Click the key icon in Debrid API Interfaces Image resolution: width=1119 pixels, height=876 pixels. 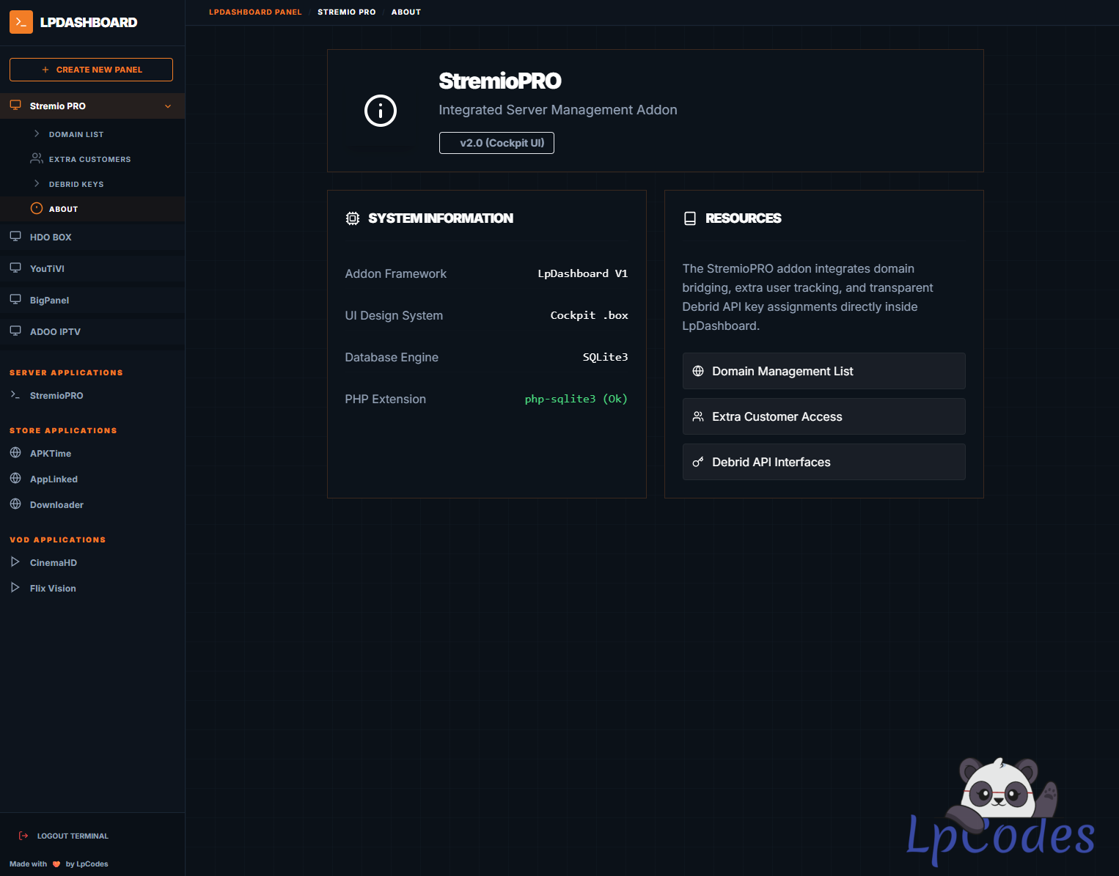point(698,462)
